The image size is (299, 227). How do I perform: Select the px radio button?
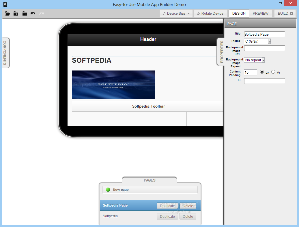click(x=262, y=72)
